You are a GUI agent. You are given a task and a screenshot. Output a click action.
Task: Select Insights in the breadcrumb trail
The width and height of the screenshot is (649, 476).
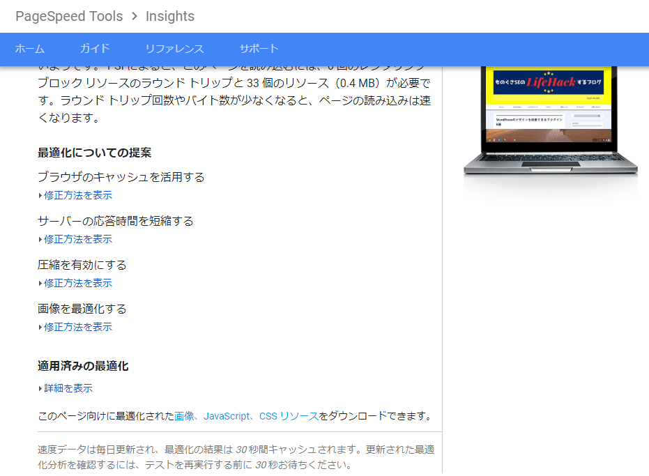(170, 16)
